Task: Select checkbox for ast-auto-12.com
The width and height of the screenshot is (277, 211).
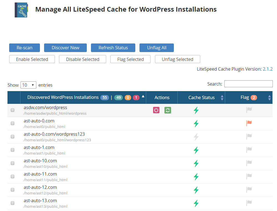Action: [12, 190]
